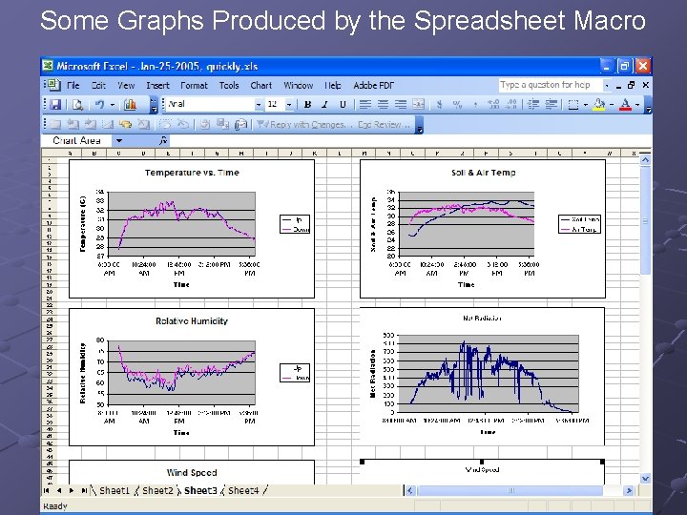Apply Comma style format
This screenshot has height=515, width=687.
[475, 105]
